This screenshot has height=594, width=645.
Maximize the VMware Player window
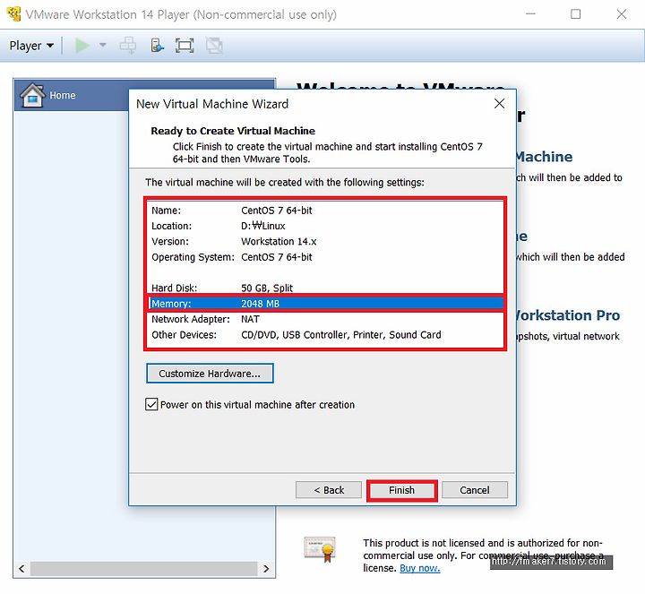tap(576, 14)
